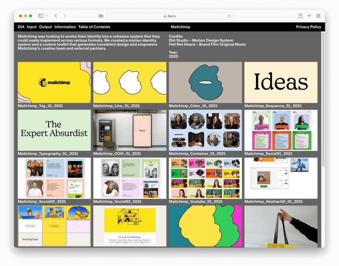Open the subway Build poster thumbnail
Viewport: 339px width, 266px height.
pyautogui.click(x=130, y=130)
